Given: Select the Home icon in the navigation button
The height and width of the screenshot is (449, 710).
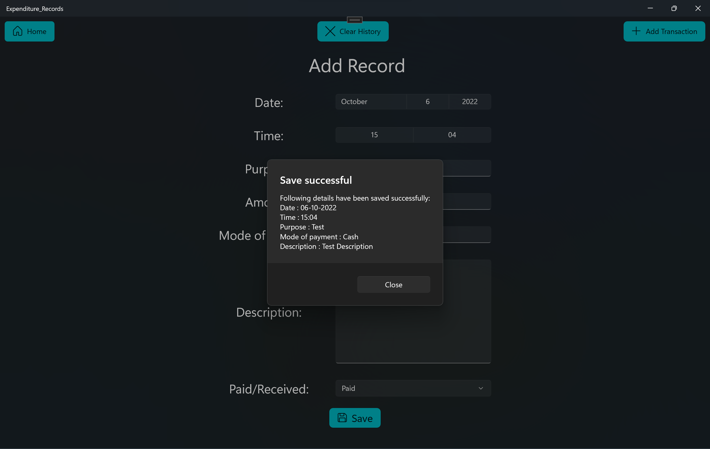Looking at the screenshot, I should coord(18,31).
